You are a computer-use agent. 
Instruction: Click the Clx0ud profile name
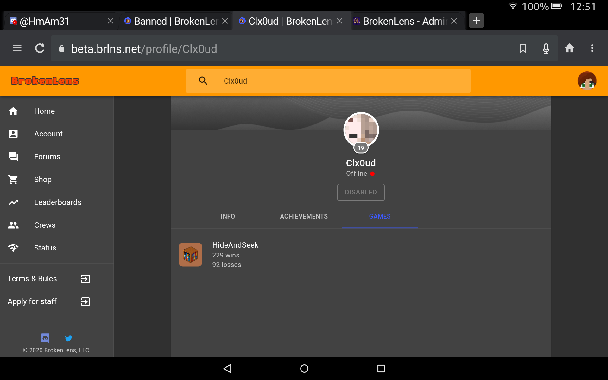(x=361, y=163)
